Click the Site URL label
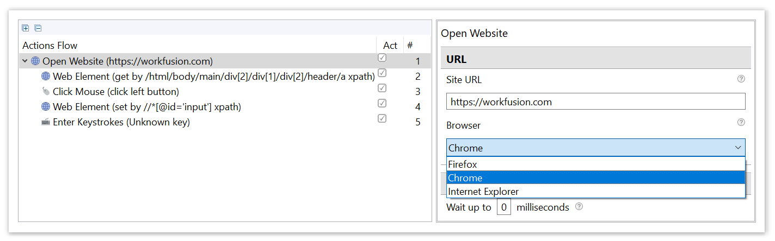The width and height of the screenshot is (775, 241). [x=464, y=80]
